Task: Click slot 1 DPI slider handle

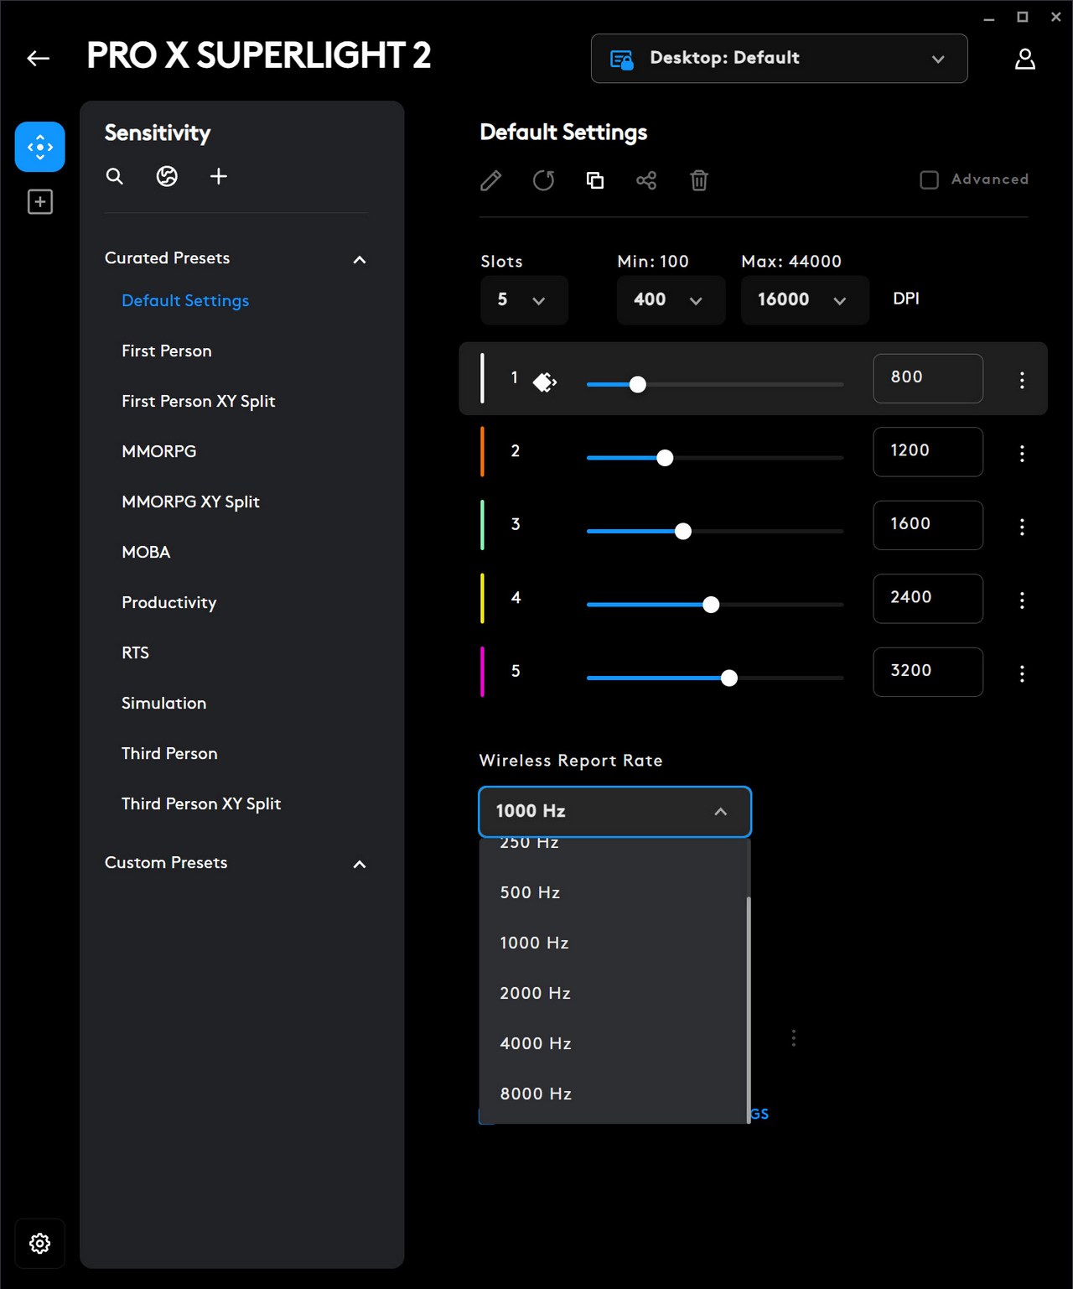Action: coord(638,384)
